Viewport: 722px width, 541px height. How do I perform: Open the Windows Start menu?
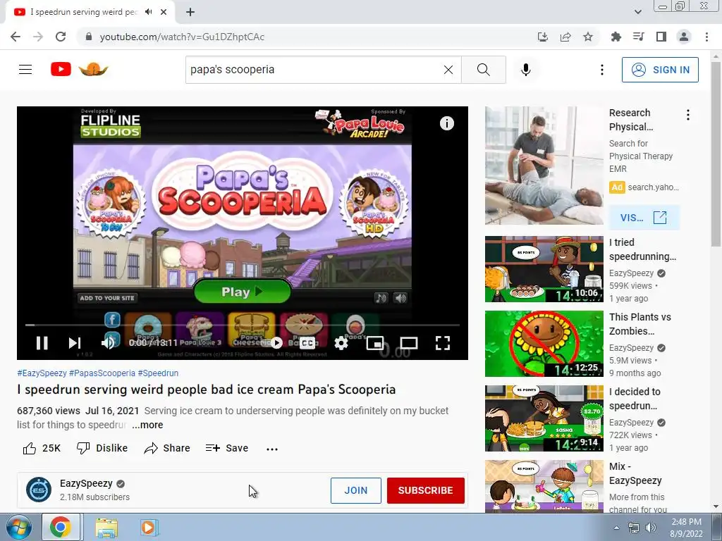click(x=19, y=527)
